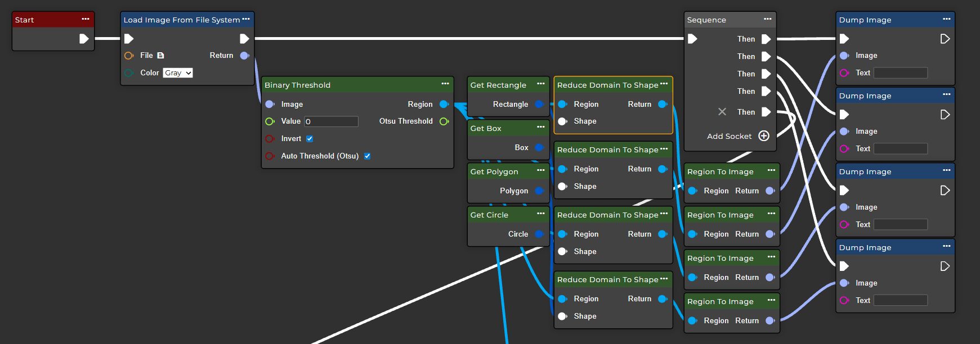Click the Otsu Threshold output socket

pyautogui.click(x=444, y=121)
